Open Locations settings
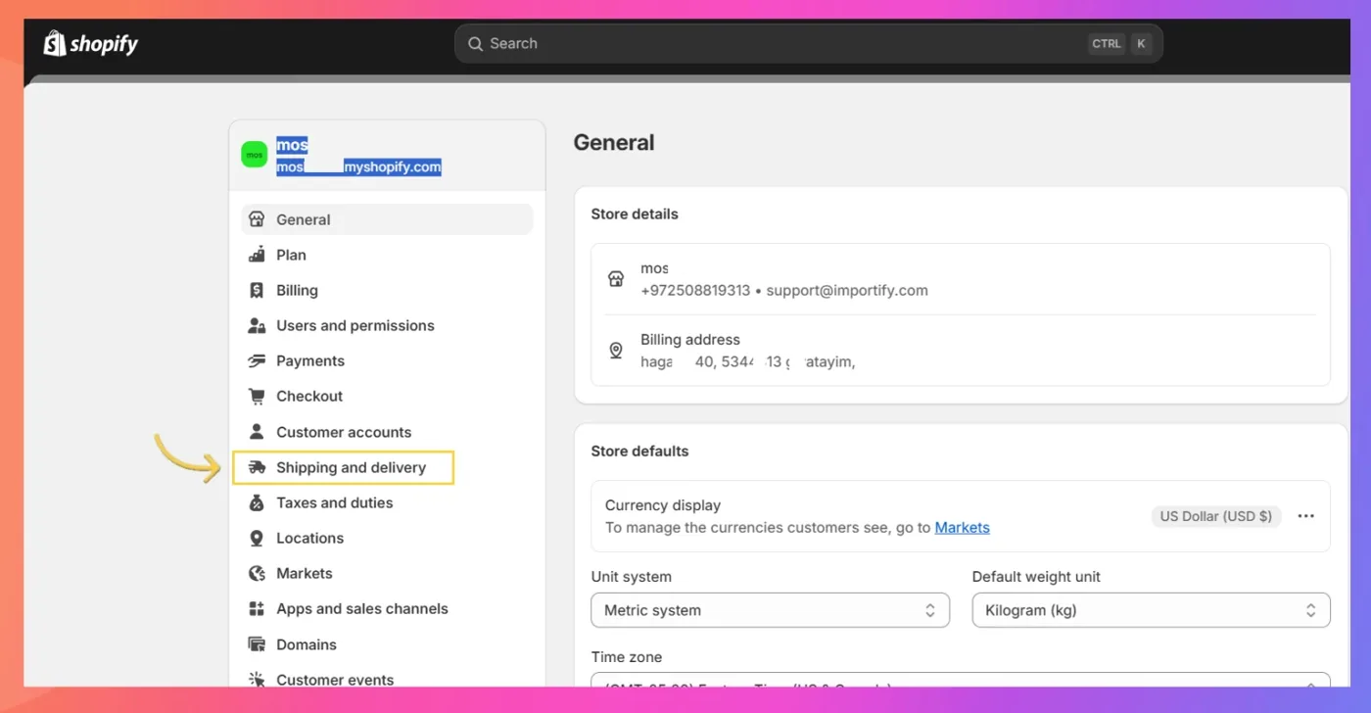 tap(387, 538)
